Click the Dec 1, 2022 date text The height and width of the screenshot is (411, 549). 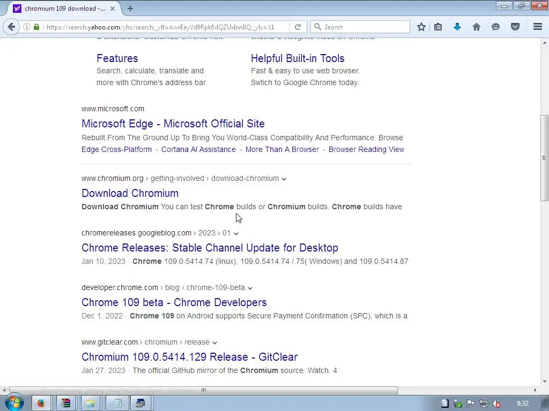pyautogui.click(x=102, y=316)
